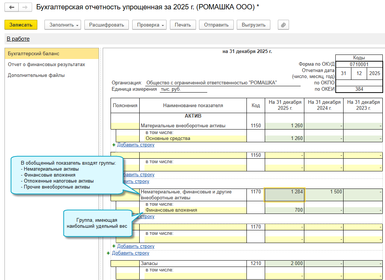Viewport: 385px width, 280px height.
Task: Click the ОКУД form code 0710001
Action: click(x=359, y=64)
